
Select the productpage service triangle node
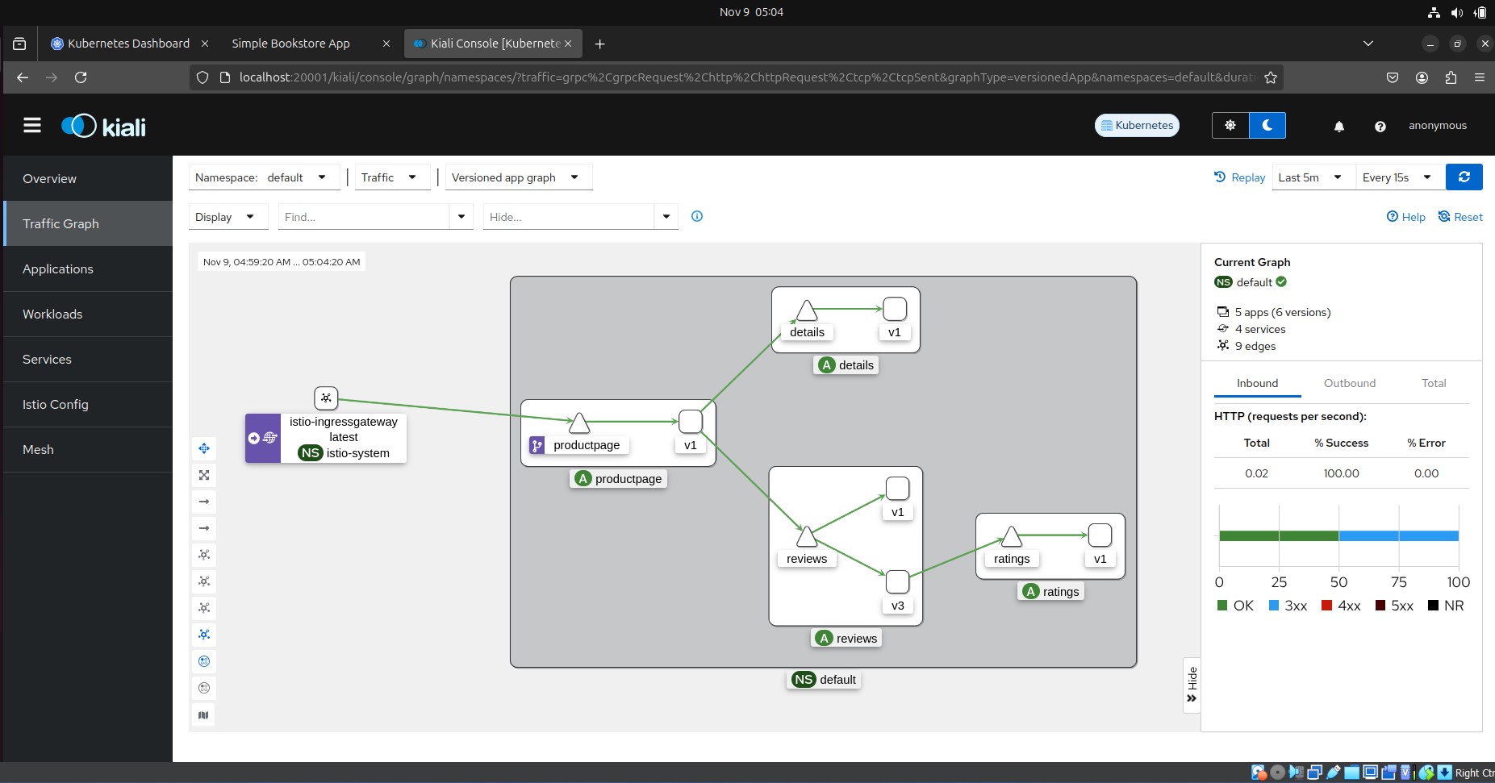[579, 423]
